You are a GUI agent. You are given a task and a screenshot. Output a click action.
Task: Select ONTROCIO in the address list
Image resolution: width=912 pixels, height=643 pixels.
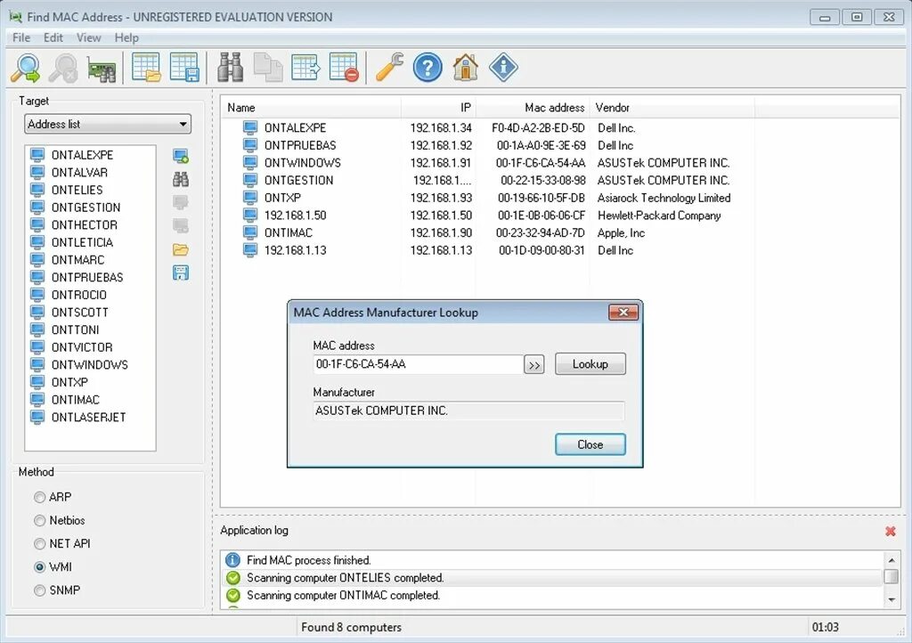point(79,294)
